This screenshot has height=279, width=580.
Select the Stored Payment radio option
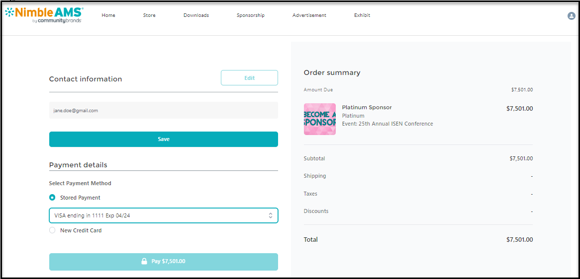tap(52, 198)
